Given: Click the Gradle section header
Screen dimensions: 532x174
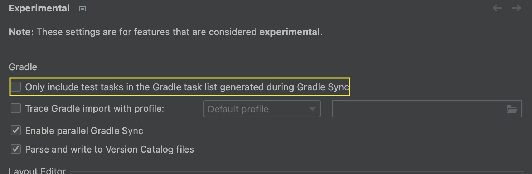Looking at the screenshot, I should coord(23,67).
